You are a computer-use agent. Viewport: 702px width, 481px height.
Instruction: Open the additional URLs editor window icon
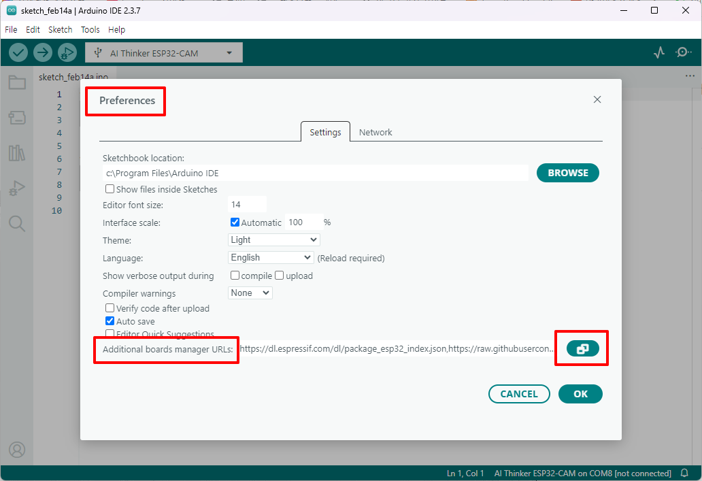(582, 348)
